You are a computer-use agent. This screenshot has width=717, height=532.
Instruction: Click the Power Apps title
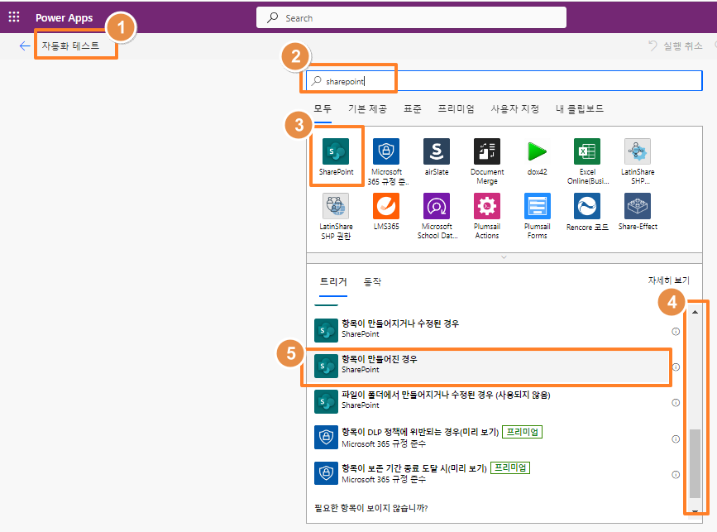coord(64,18)
